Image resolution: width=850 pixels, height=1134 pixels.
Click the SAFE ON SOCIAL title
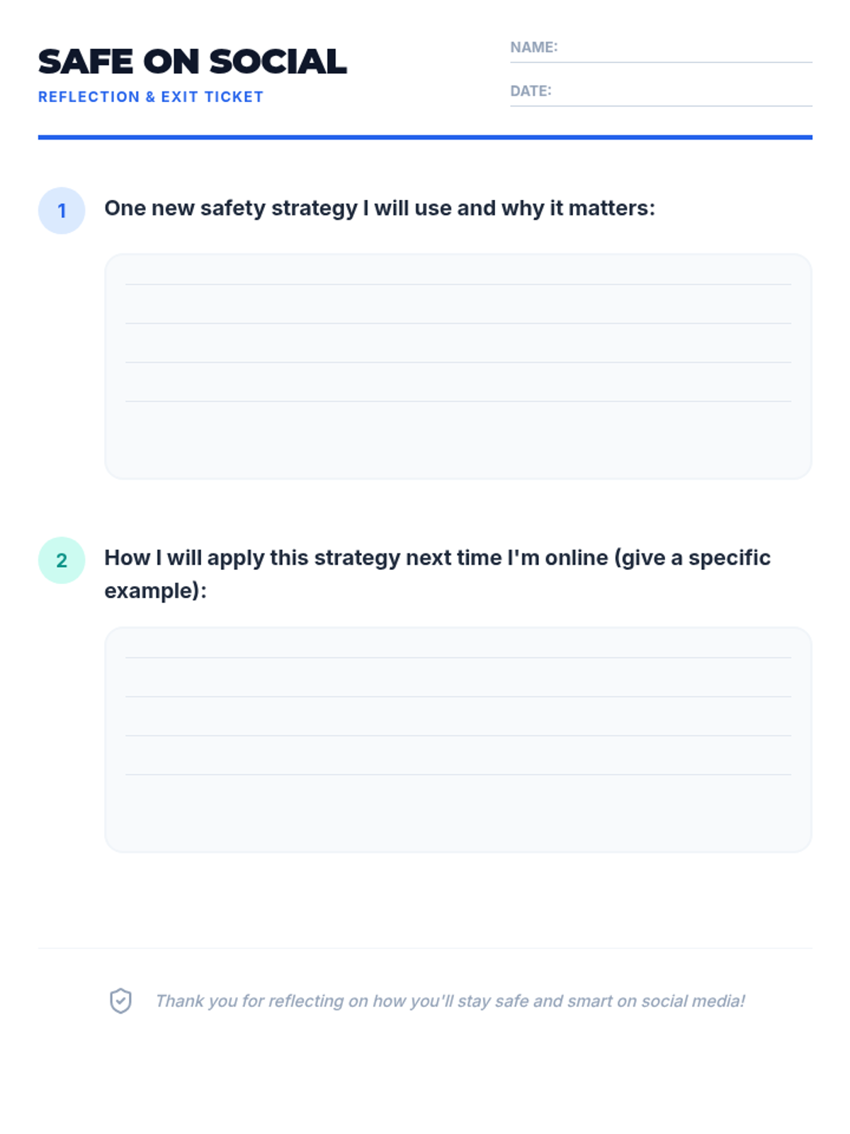tap(192, 62)
